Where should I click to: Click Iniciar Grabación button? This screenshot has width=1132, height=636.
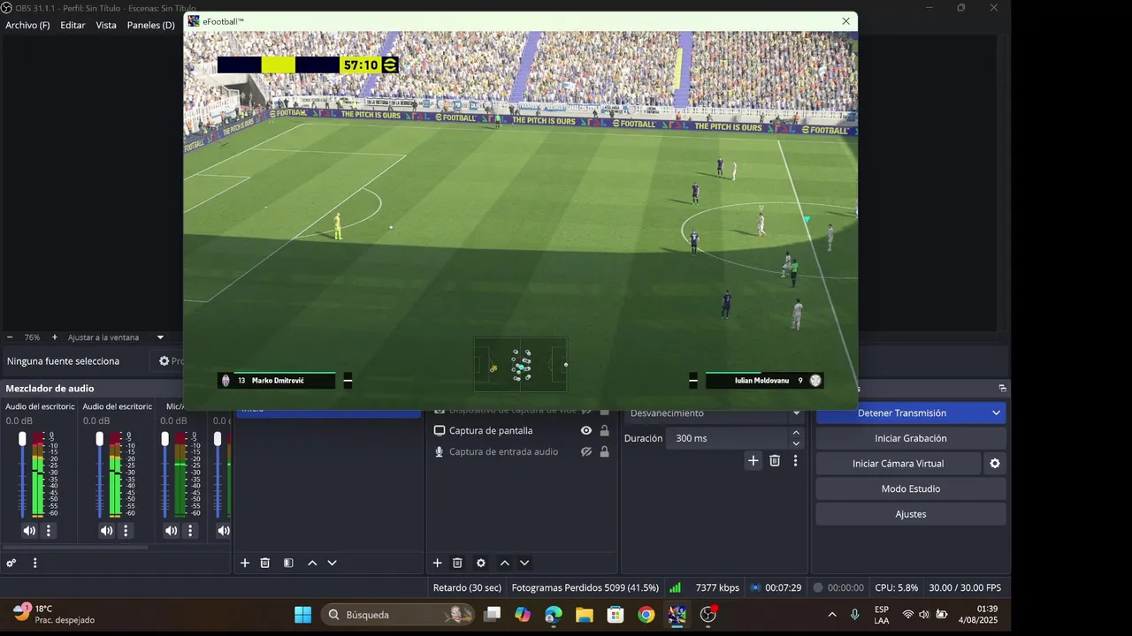[911, 438]
